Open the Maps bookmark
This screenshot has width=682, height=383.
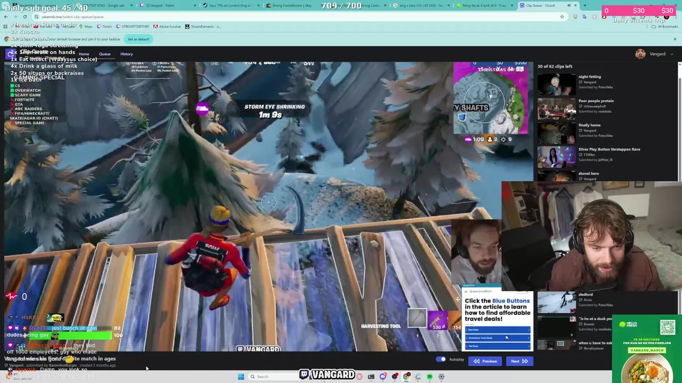click(x=85, y=26)
